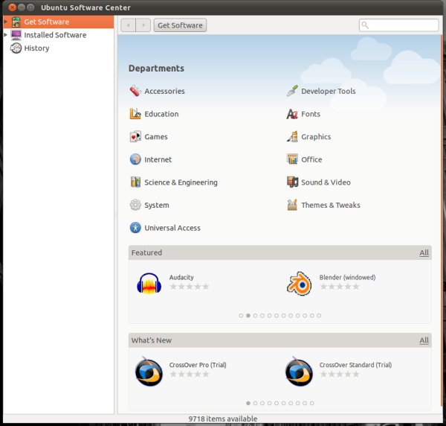Image resolution: width=446 pixels, height=426 pixels.
Task: Select third Featured page dot
Action: pyautogui.click(x=255, y=316)
